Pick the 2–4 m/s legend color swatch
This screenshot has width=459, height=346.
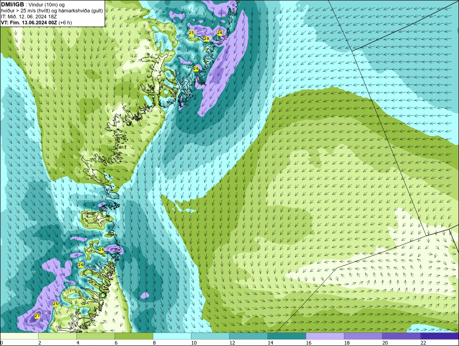[57, 336]
